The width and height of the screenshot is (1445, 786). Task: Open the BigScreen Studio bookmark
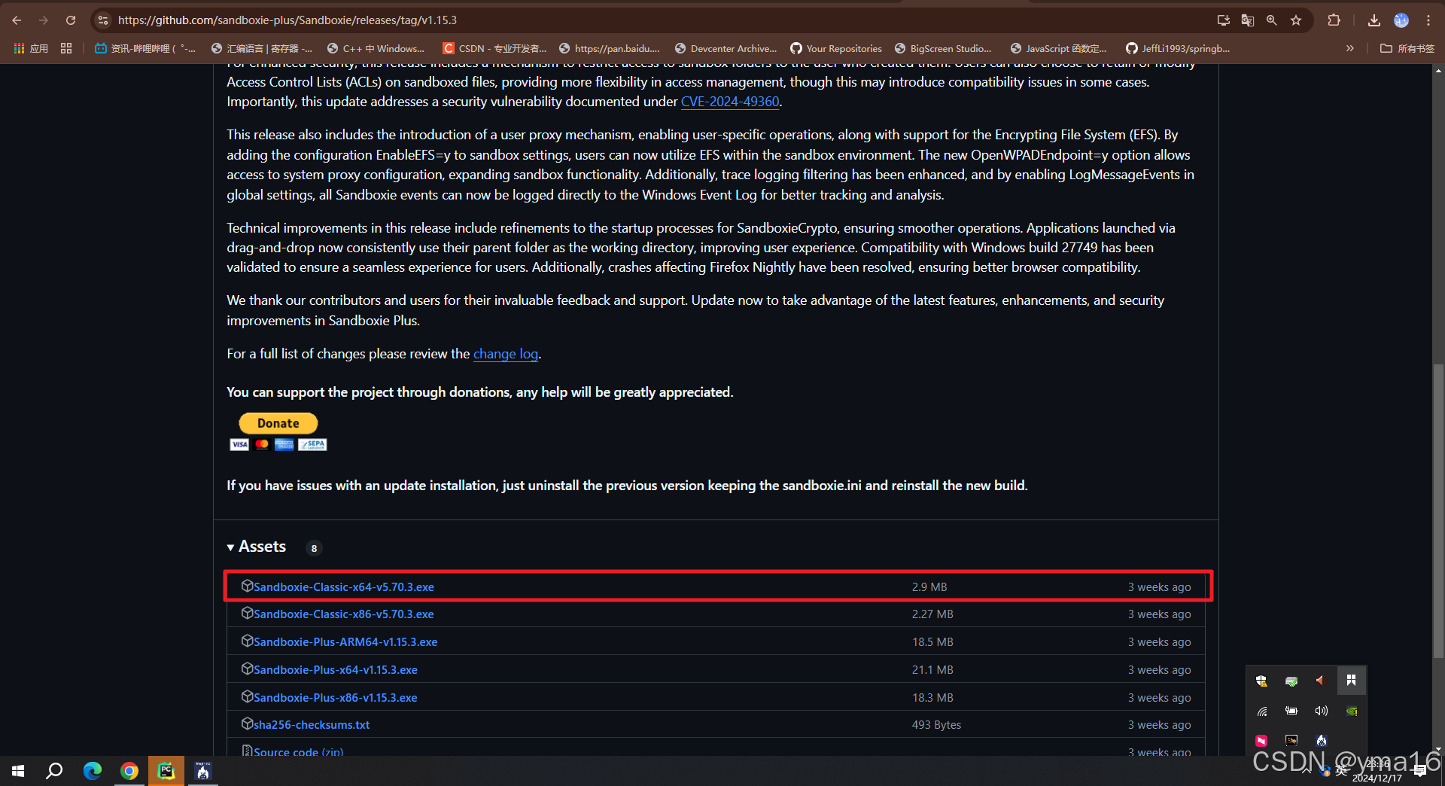[943, 48]
